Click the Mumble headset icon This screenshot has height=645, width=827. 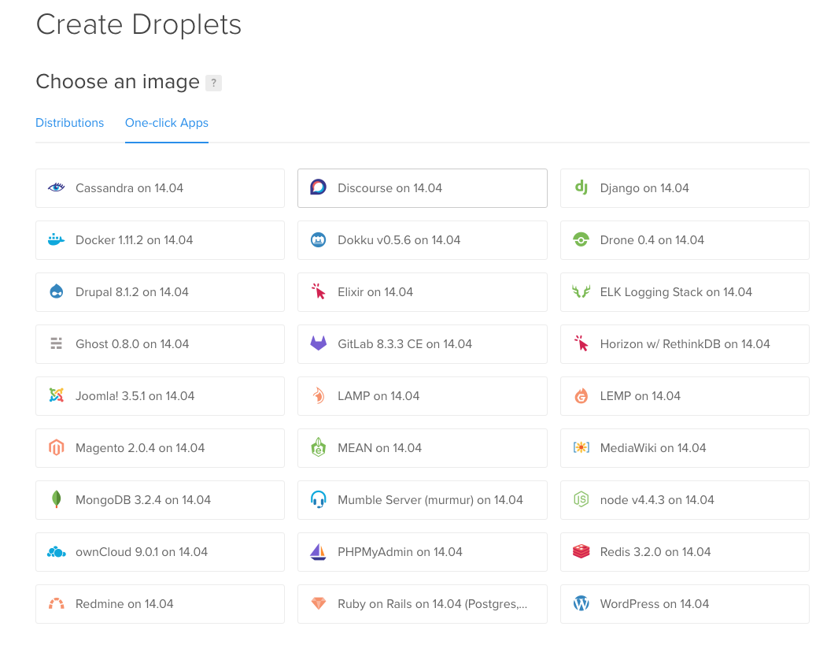click(x=318, y=499)
